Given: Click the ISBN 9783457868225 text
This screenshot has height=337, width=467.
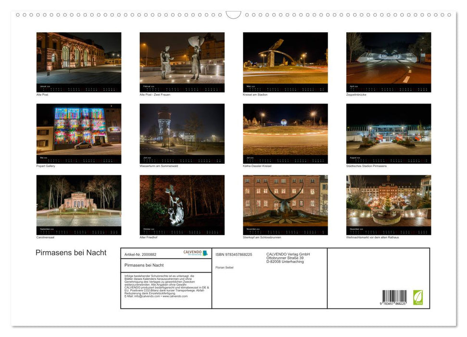Looking at the screenshot, I should 234,255.
